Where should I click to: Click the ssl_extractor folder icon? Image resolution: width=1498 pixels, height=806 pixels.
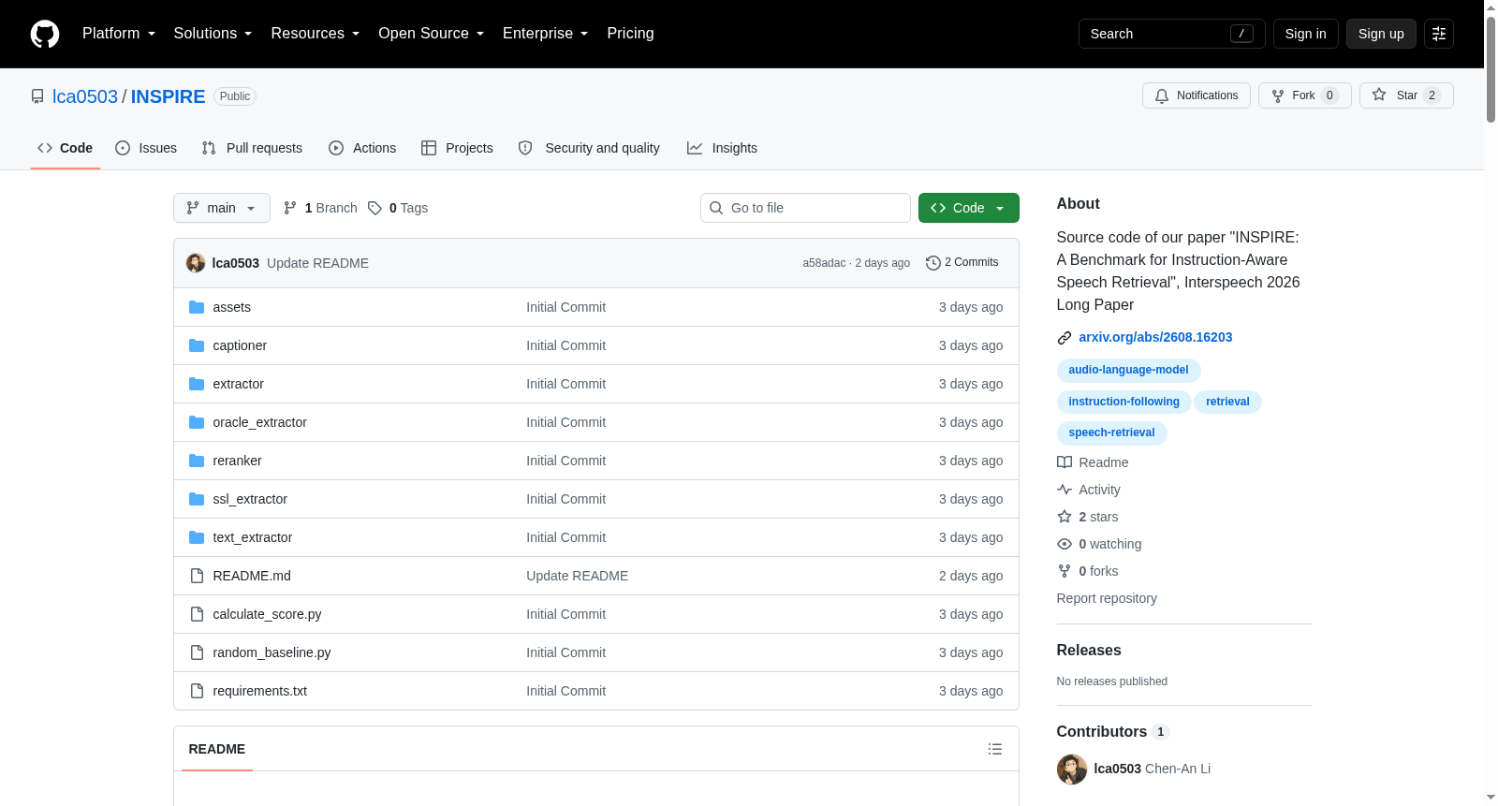click(197, 499)
